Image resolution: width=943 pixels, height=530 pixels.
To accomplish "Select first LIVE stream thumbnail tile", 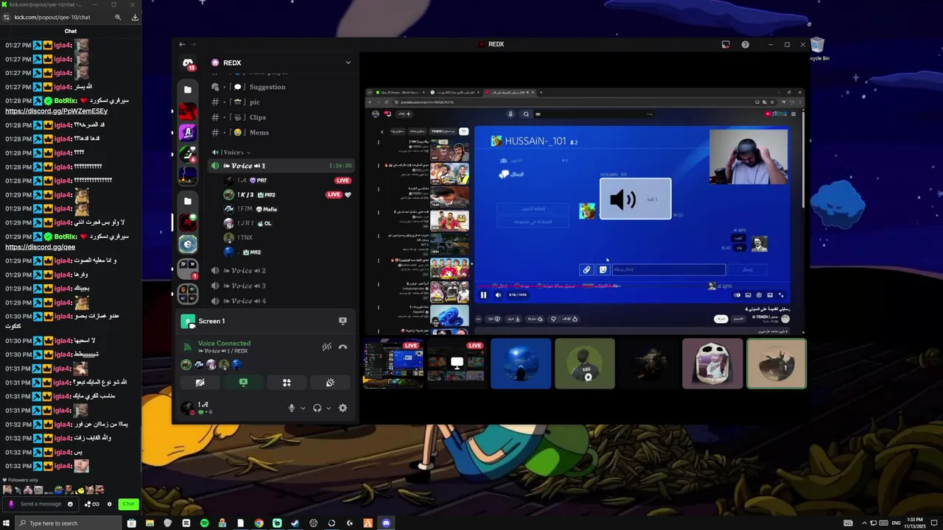I will [393, 364].
